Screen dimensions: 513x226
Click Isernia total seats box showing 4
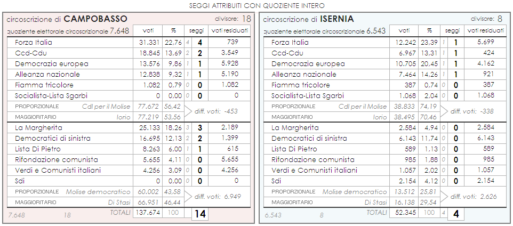pyautogui.click(x=456, y=214)
